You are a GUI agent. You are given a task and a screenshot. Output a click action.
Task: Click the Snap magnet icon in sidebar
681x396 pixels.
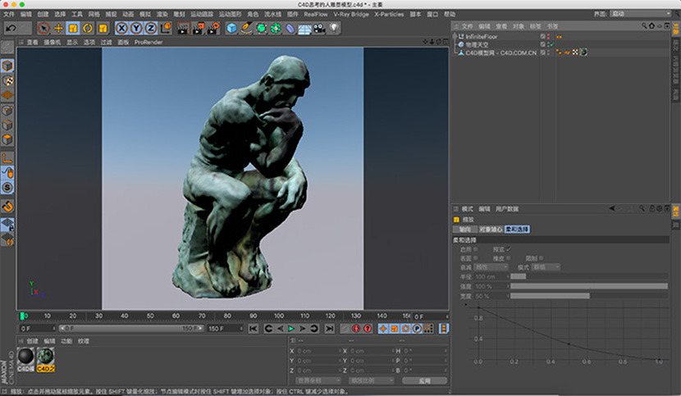tap(7, 207)
